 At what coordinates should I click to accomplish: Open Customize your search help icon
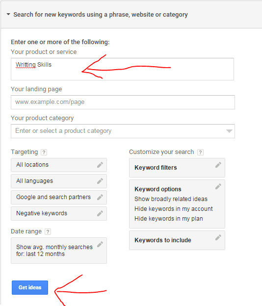click(201, 152)
